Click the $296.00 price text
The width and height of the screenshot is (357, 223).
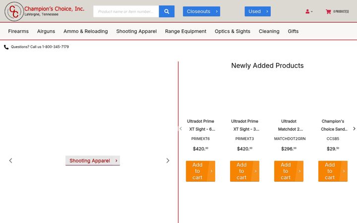(289, 149)
